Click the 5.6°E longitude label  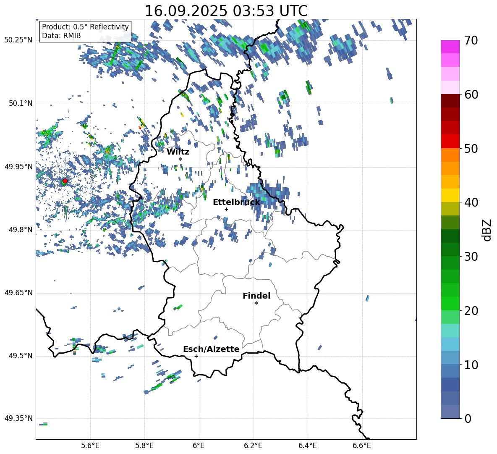pos(90,446)
